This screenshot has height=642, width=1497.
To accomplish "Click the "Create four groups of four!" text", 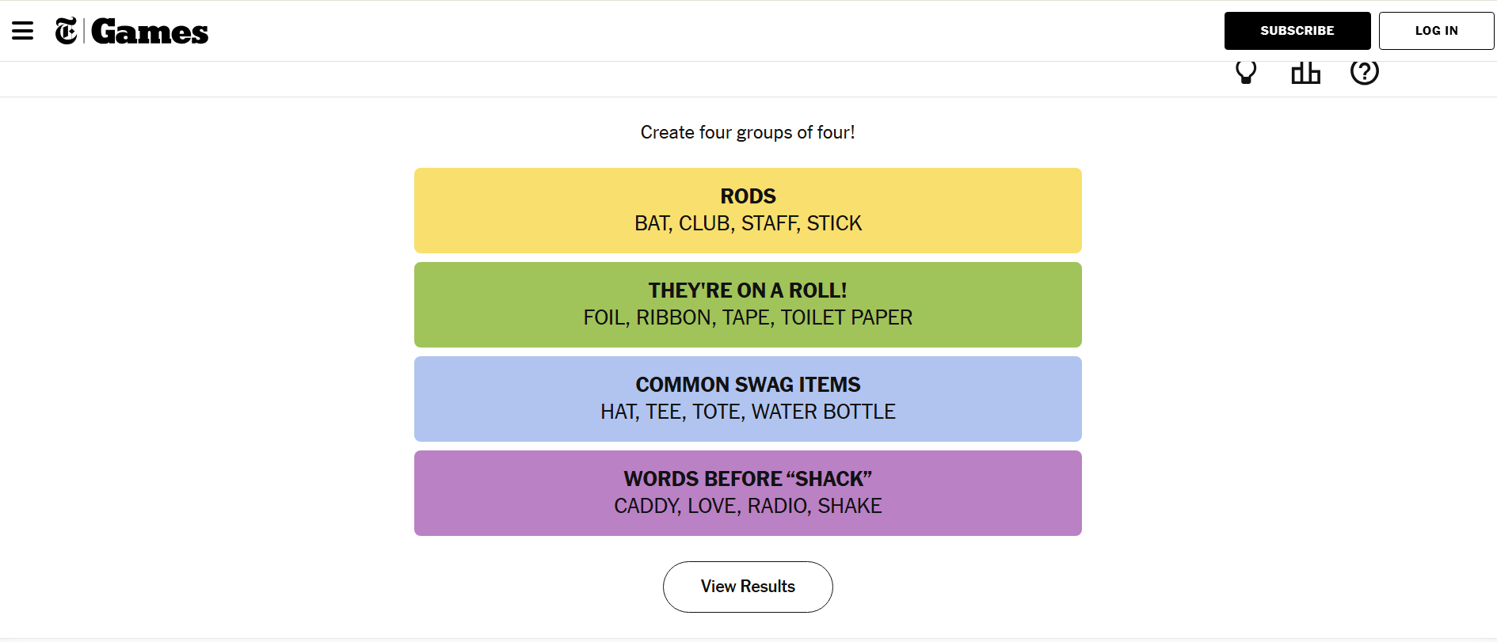I will point(748,132).
